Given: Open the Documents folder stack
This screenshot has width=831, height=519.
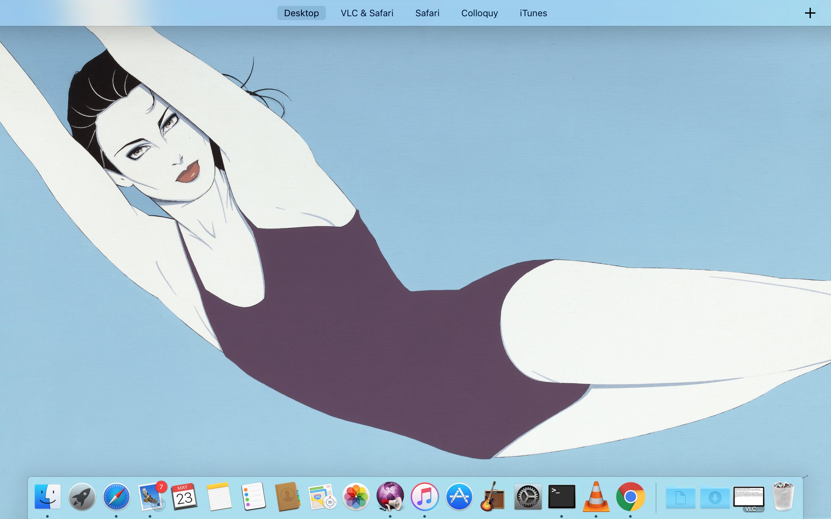Looking at the screenshot, I should (681, 497).
